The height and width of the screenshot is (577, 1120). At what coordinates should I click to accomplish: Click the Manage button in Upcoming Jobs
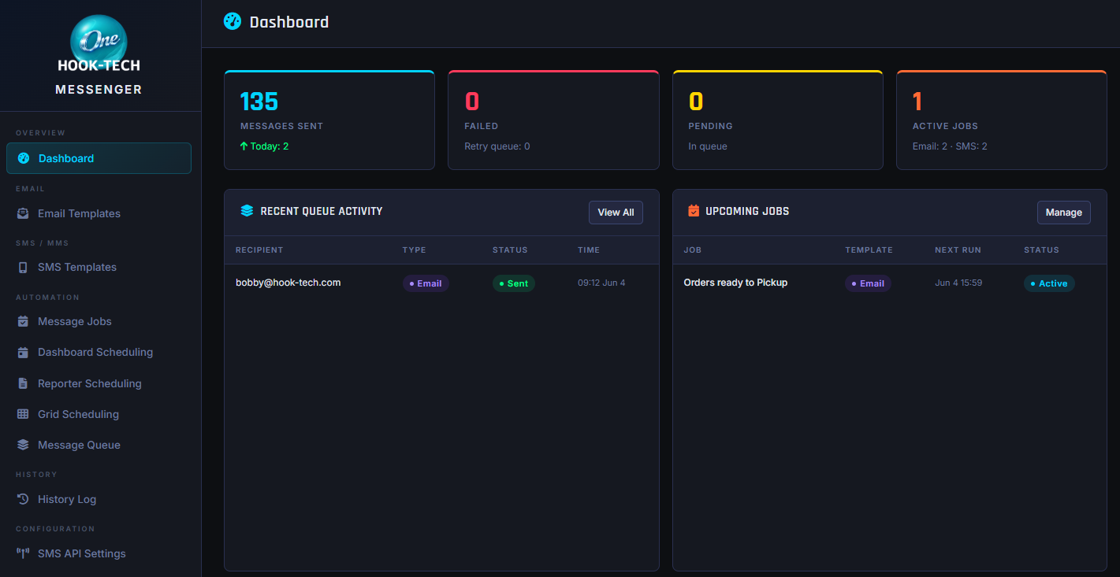tap(1063, 213)
